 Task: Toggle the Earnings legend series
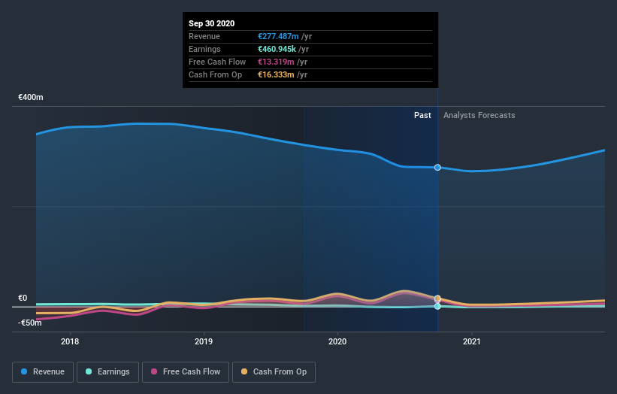click(107, 372)
